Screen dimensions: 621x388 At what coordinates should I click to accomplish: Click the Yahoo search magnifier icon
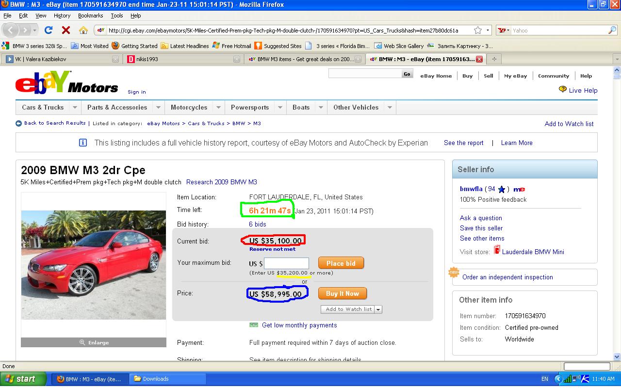coord(612,30)
